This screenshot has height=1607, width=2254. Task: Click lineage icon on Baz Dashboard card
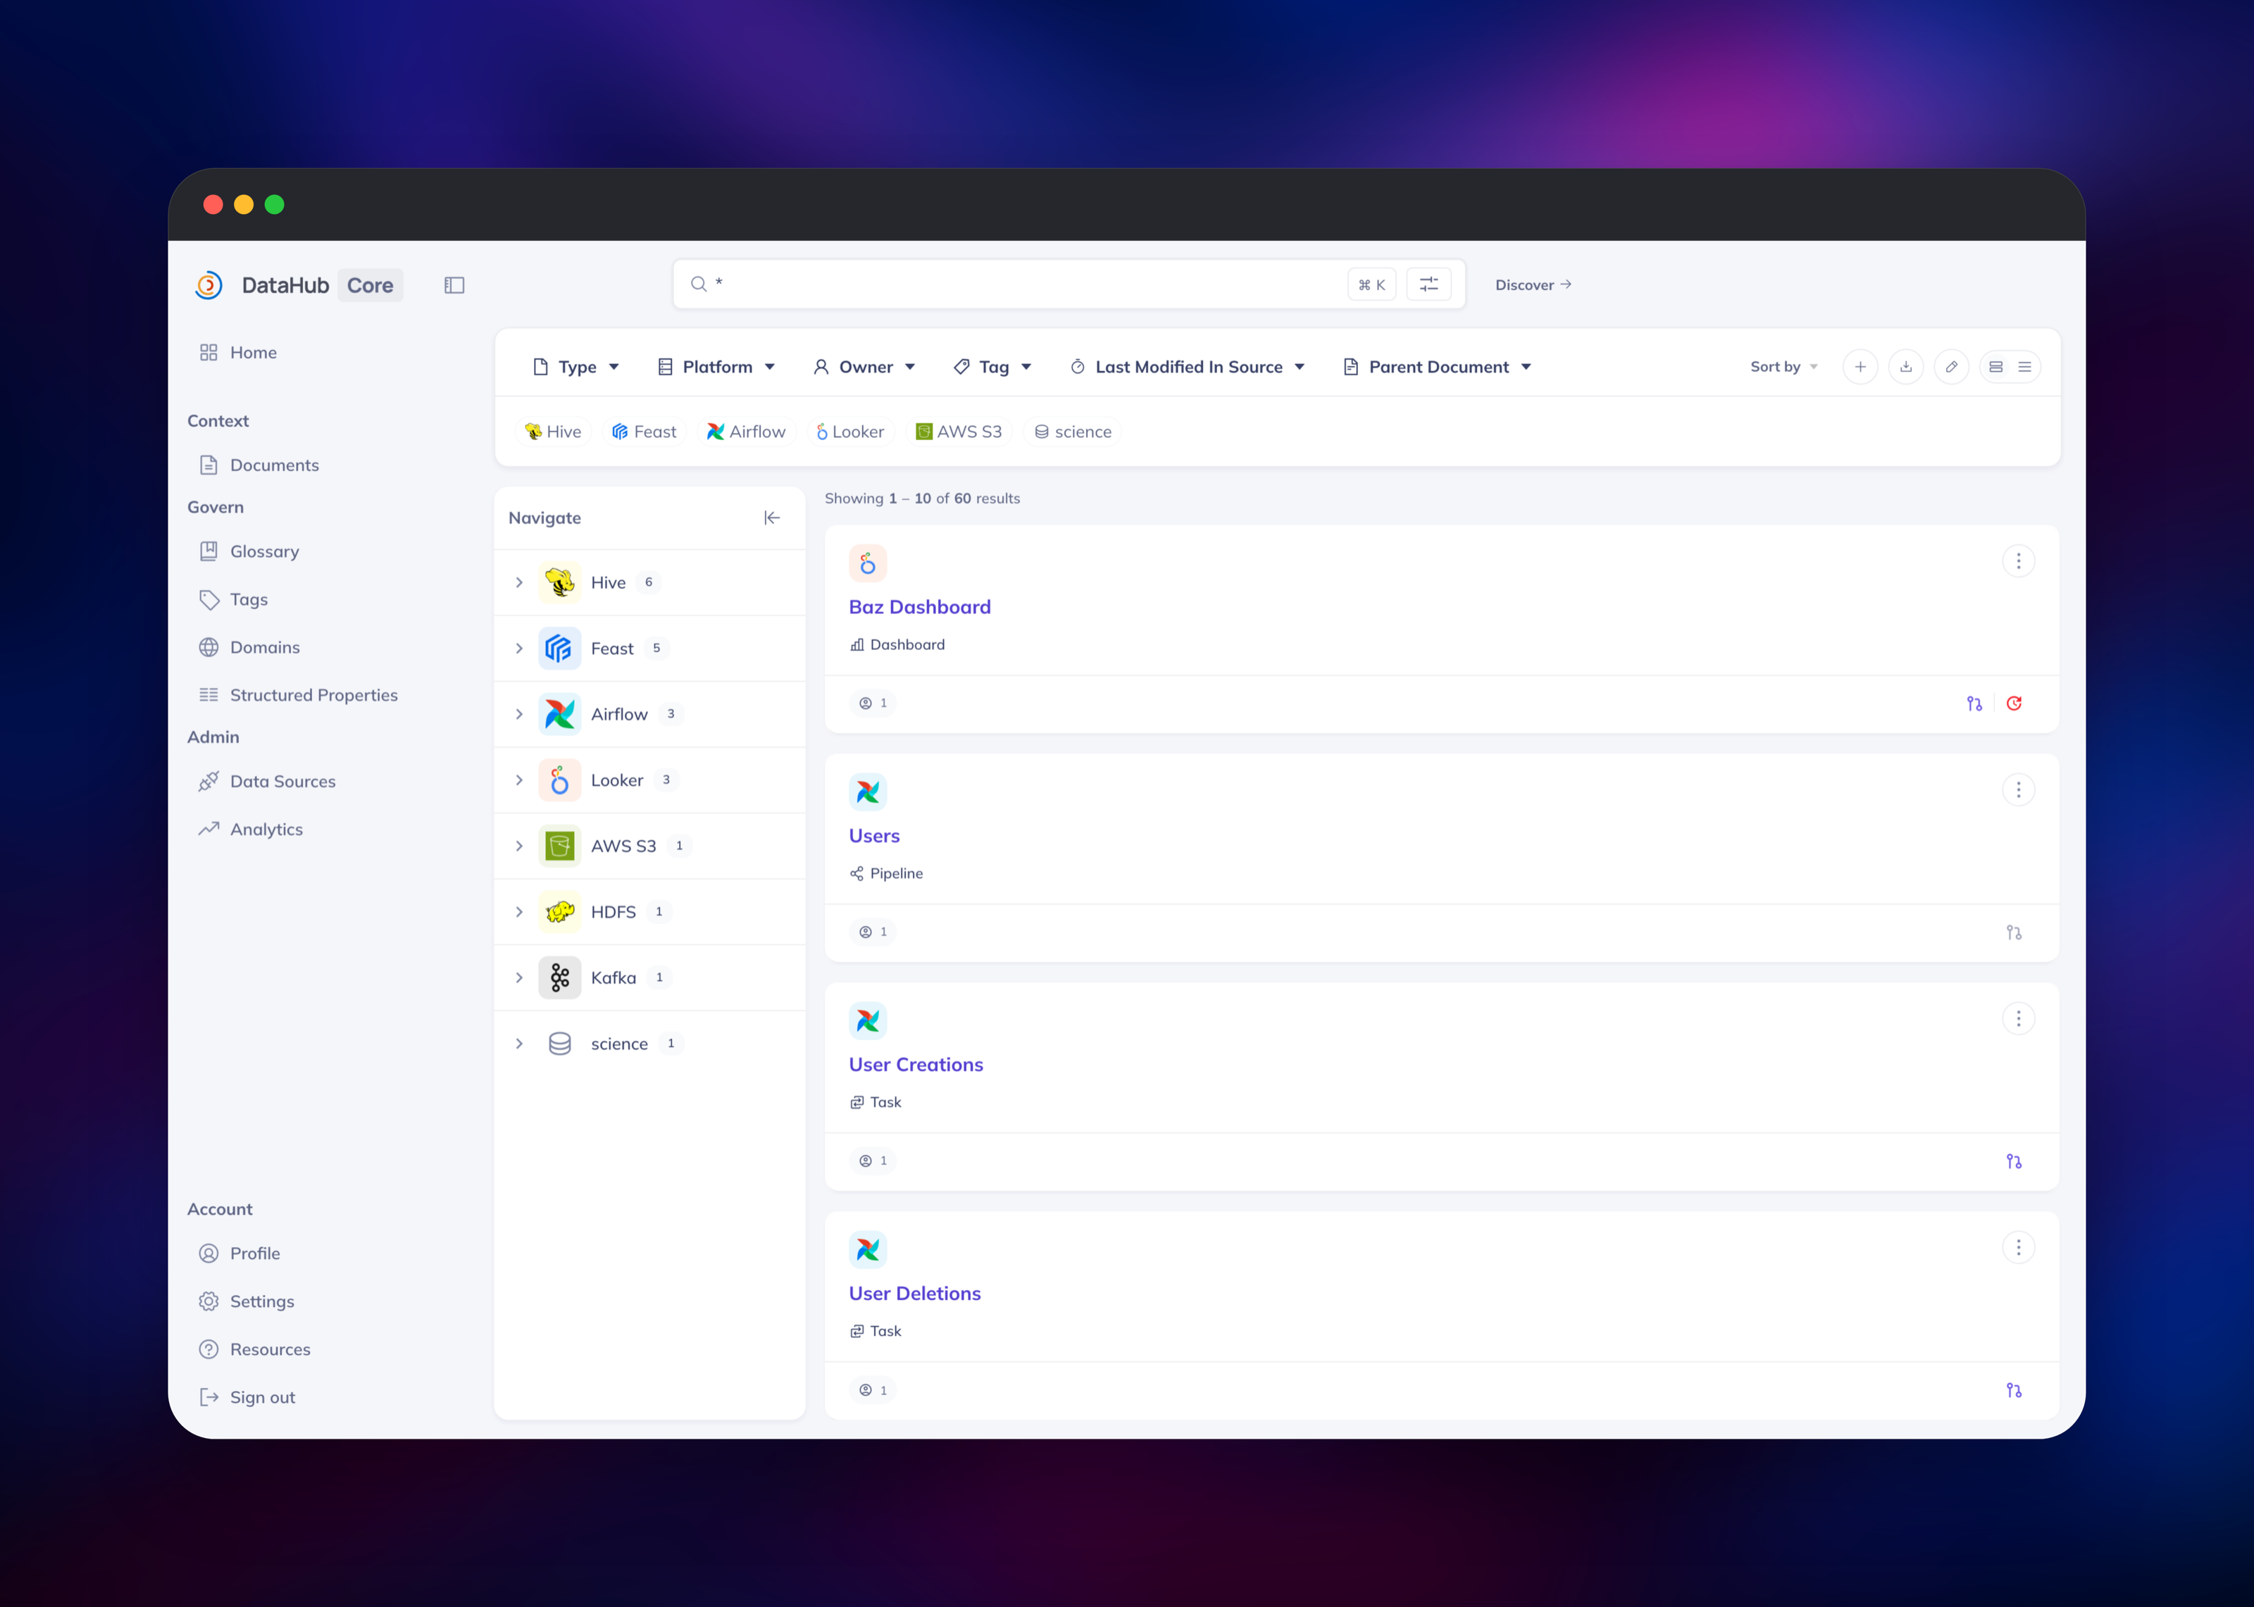click(1974, 704)
